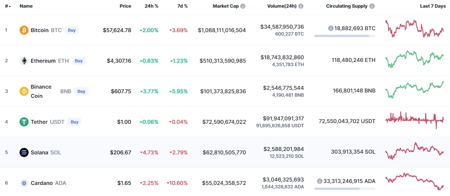Click Ethereum supply 118,480,246 ETH
450x196 pixels.
[x=354, y=60]
